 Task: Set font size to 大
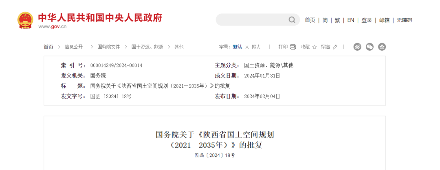[x=247, y=47]
